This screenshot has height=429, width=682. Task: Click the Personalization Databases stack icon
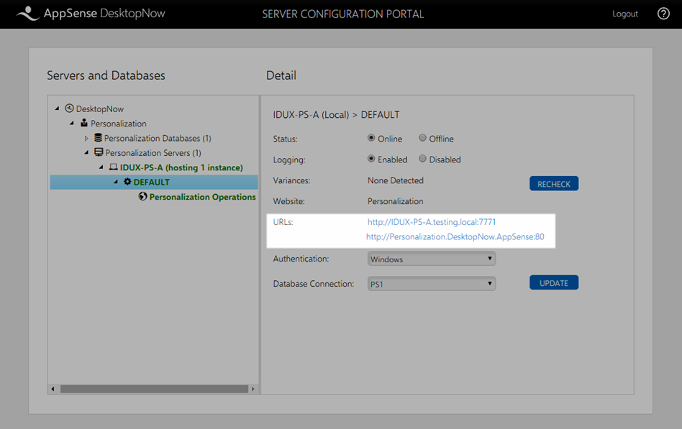coord(98,138)
